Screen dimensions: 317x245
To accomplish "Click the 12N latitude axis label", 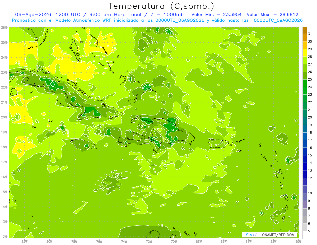I will point(4,237).
